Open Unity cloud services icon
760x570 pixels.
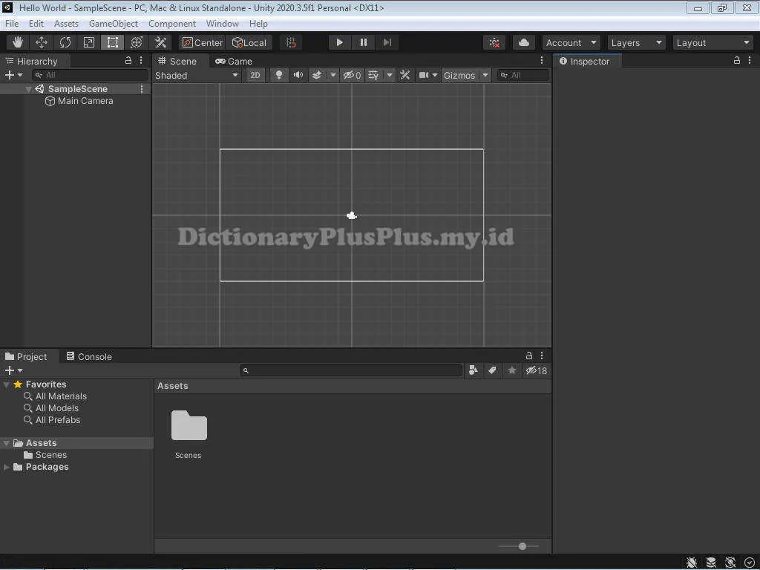pyautogui.click(x=523, y=42)
